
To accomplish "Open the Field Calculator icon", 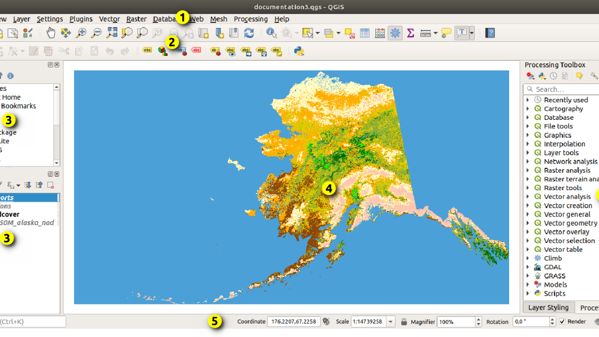I will pyautogui.click(x=380, y=33).
